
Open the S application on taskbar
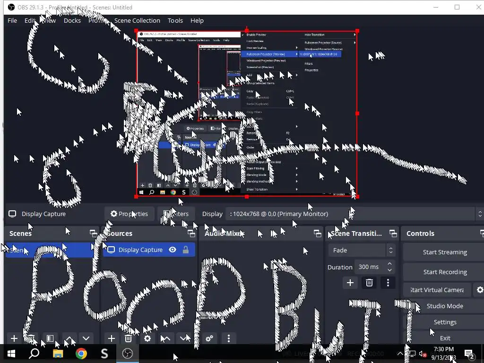pos(104,354)
